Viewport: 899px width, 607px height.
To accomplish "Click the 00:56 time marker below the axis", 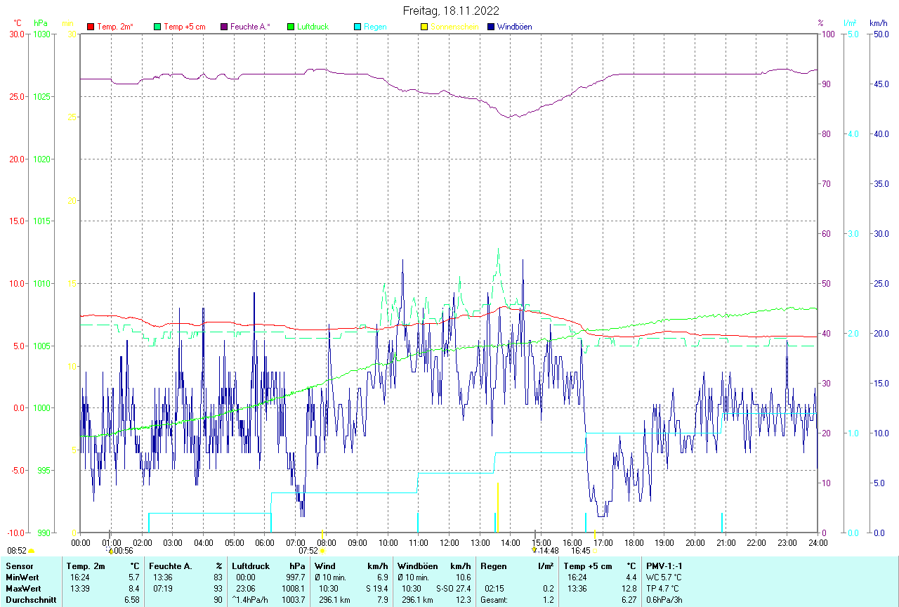I will coord(123,551).
